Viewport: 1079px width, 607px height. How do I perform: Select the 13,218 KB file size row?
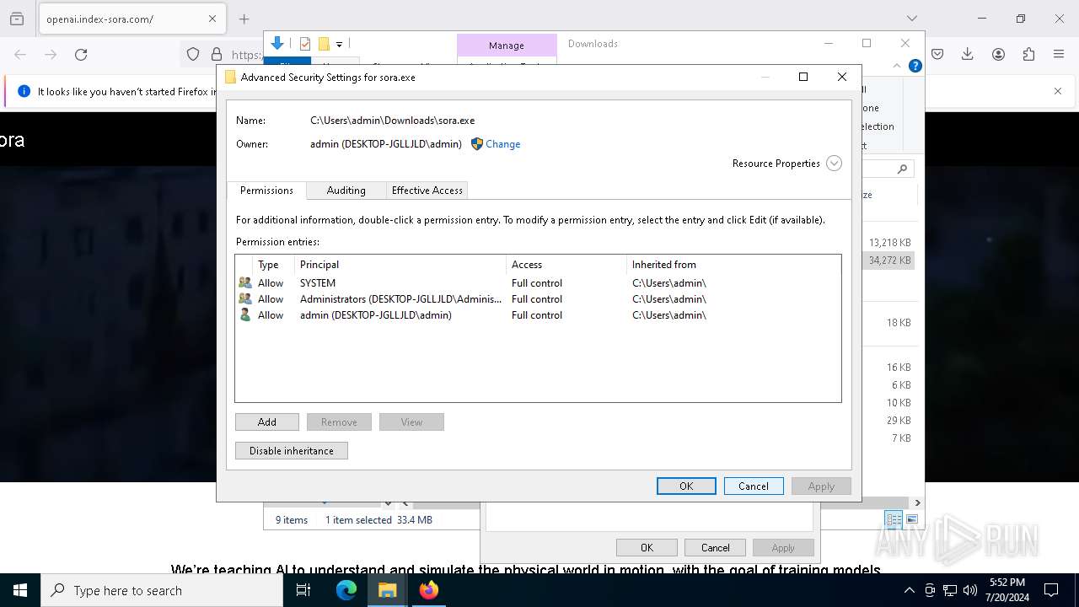(890, 243)
